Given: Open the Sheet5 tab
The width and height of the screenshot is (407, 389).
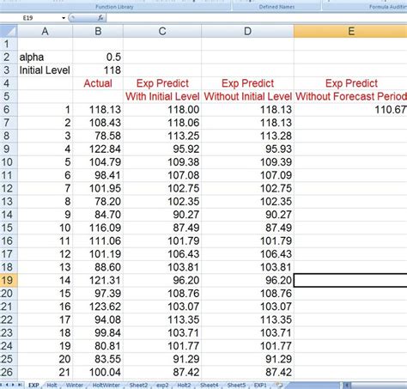Looking at the screenshot, I should coord(236,385).
